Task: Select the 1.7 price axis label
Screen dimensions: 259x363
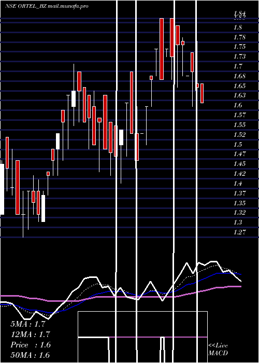Action: [238, 66]
